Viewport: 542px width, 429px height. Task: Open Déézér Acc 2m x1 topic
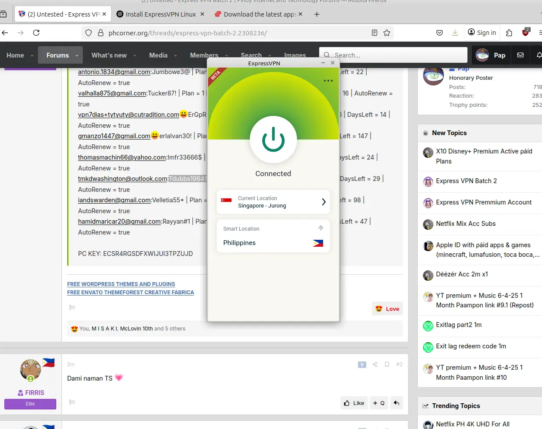tap(462, 274)
